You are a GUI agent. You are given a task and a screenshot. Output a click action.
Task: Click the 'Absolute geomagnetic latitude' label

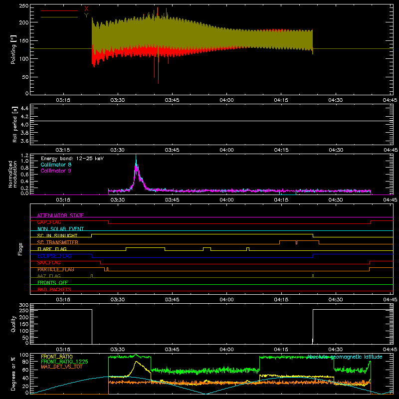coord(345,357)
